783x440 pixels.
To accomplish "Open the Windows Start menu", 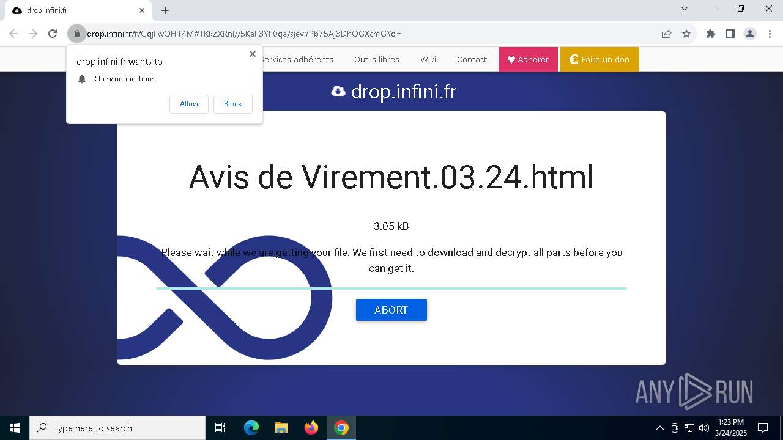I will point(15,428).
